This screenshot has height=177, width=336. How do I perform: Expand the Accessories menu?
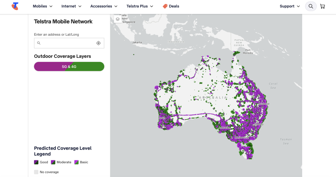pyautogui.click(x=104, y=6)
